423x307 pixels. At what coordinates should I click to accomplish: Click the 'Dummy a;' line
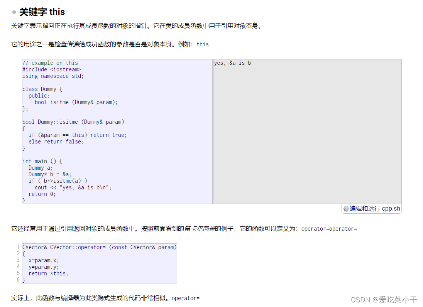pyautogui.click(x=41, y=168)
